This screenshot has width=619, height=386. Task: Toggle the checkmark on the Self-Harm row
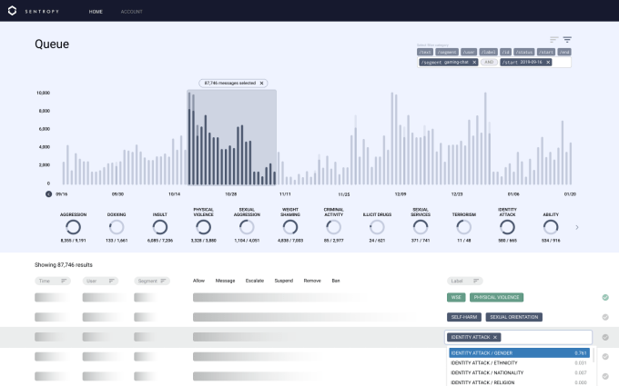click(605, 317)
